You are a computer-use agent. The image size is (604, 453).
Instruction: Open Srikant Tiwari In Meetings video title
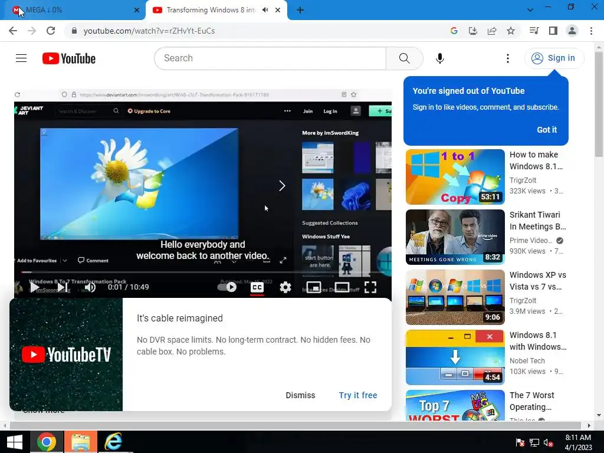click(x=537, y=221)
